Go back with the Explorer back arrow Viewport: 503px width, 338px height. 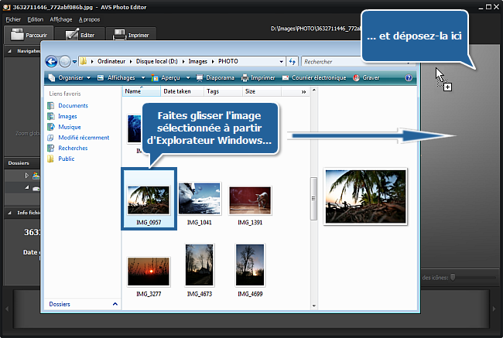tap(51, 61)
